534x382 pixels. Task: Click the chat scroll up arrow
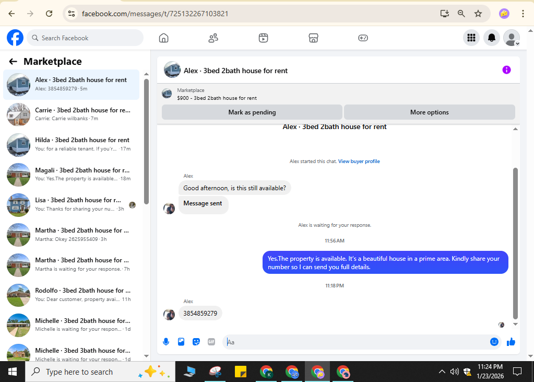point(515,129)
